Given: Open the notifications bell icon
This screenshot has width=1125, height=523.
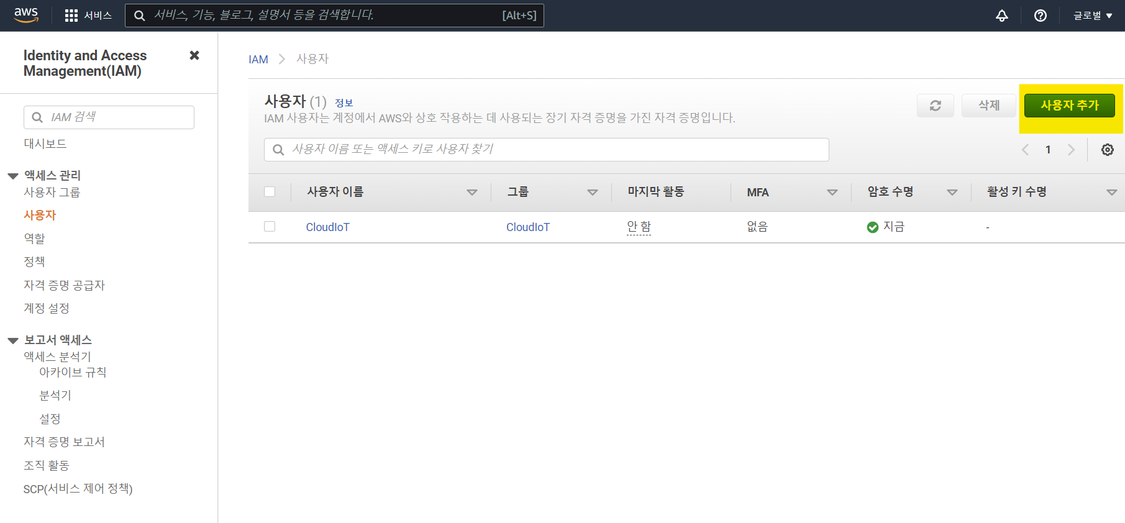Looking at the screenshot, I should [x=1002, y=16].
